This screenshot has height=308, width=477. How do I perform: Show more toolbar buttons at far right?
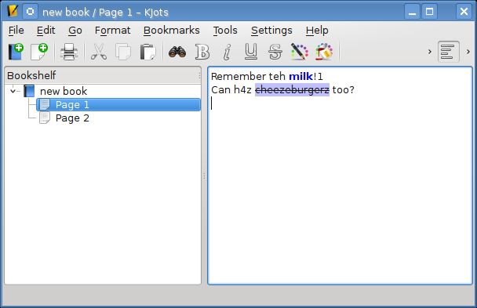pyautogui.click(x=468, y=52)
